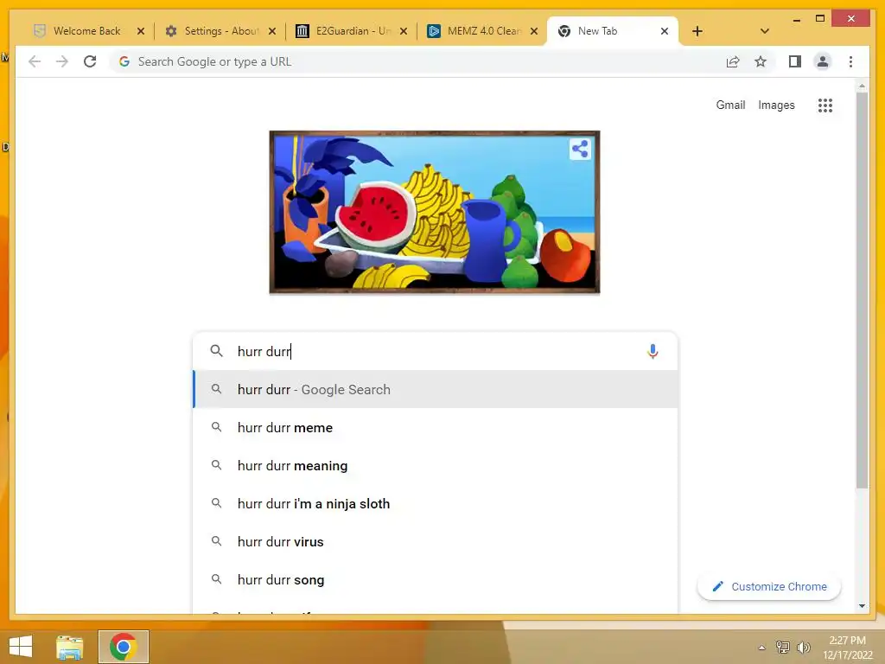Viewport: 885px width, 664px height.
Task: Open Chrome's three-dot menu
Action: point(850,61)
